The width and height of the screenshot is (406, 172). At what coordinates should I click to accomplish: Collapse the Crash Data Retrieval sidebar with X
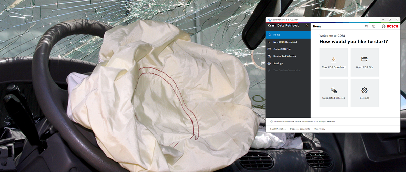307,26
